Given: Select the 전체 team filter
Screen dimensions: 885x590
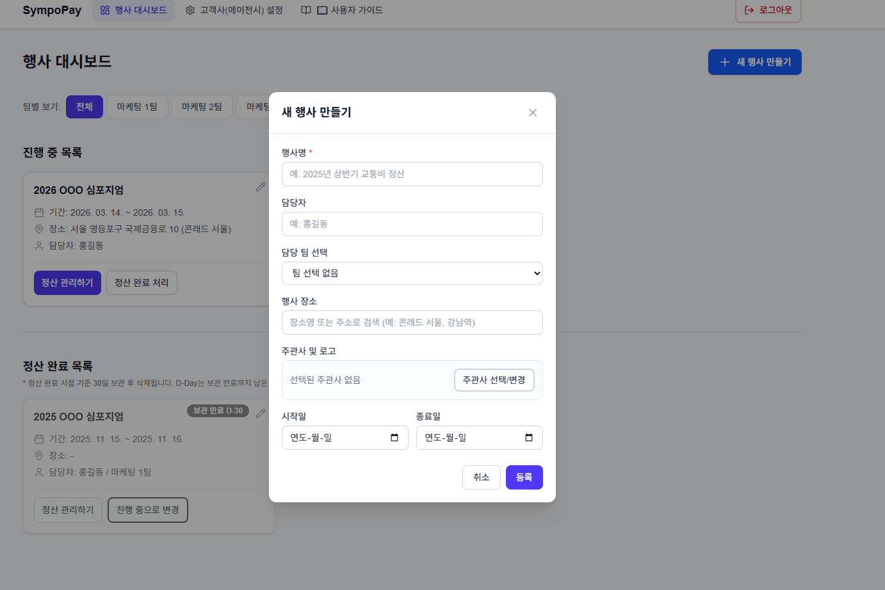Looking at the screenshot, I should (x=85, y=107).
